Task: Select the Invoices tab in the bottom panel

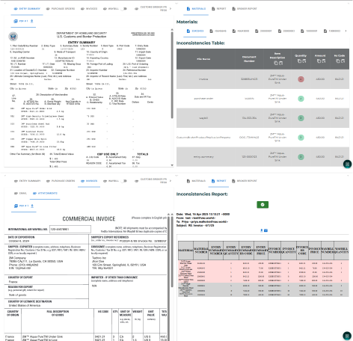Action: pos(89,181)
